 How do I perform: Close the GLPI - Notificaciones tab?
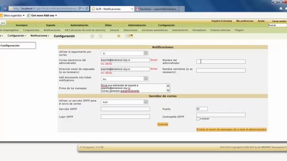point(132,9)
